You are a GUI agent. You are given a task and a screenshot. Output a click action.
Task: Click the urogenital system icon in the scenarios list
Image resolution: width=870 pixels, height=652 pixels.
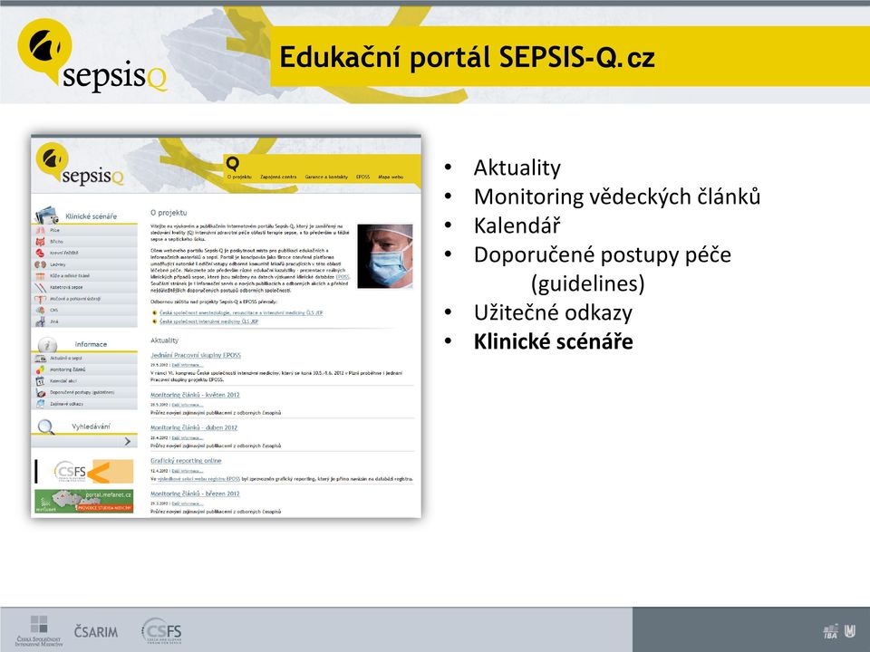click(x=40, y=299)
